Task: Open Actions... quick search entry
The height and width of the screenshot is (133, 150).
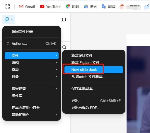Action: coord(32,44)
